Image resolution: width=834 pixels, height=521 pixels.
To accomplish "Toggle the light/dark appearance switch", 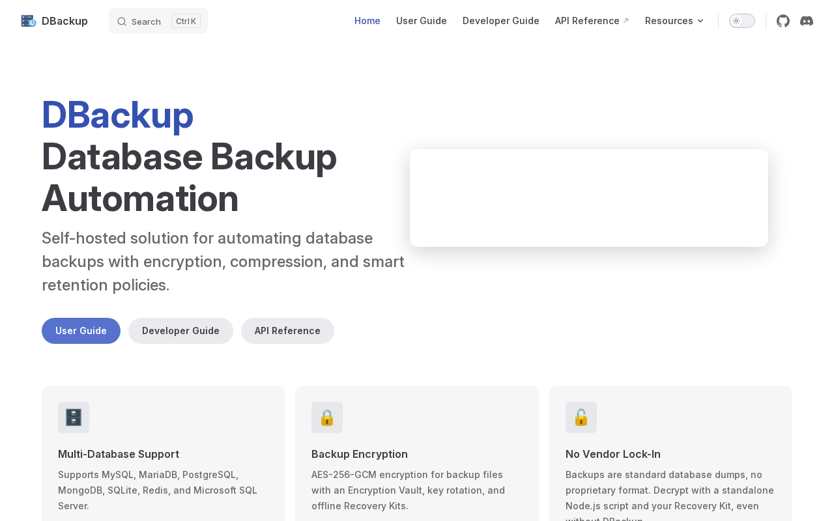I will 742,21.
